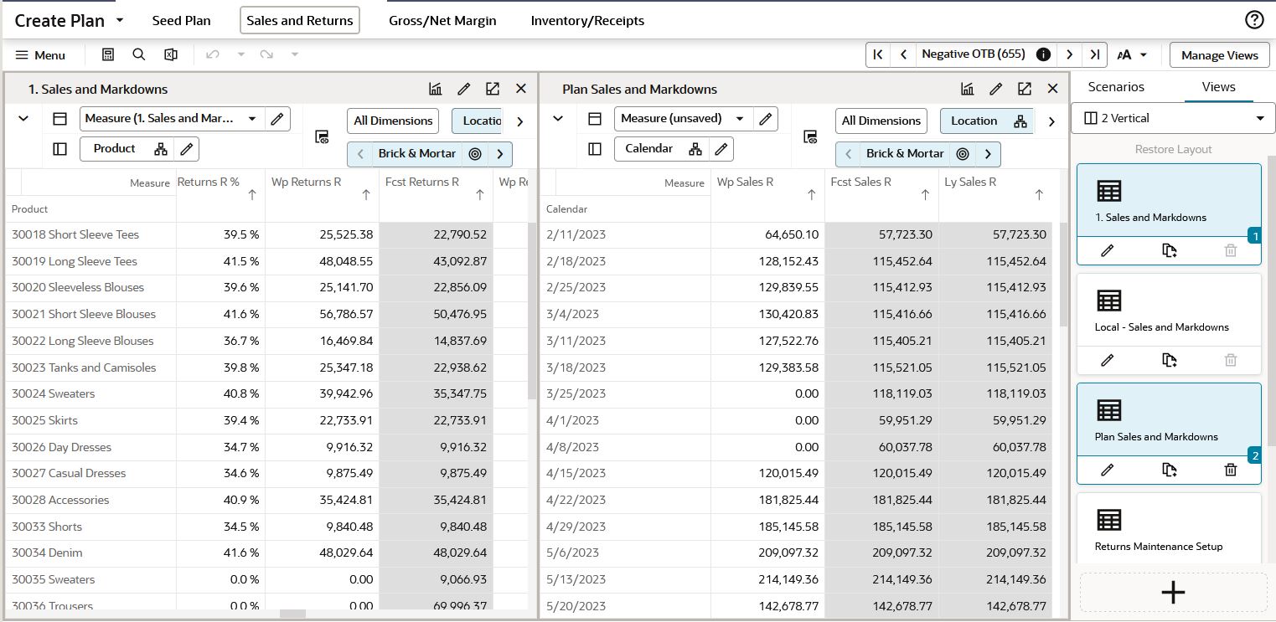Duplicate the Local - Sales and Markdowns view

(x=1170, y=360)
